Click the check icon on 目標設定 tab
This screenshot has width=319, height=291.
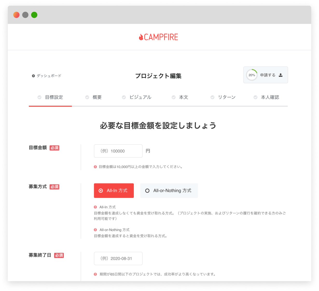point(39,97)
